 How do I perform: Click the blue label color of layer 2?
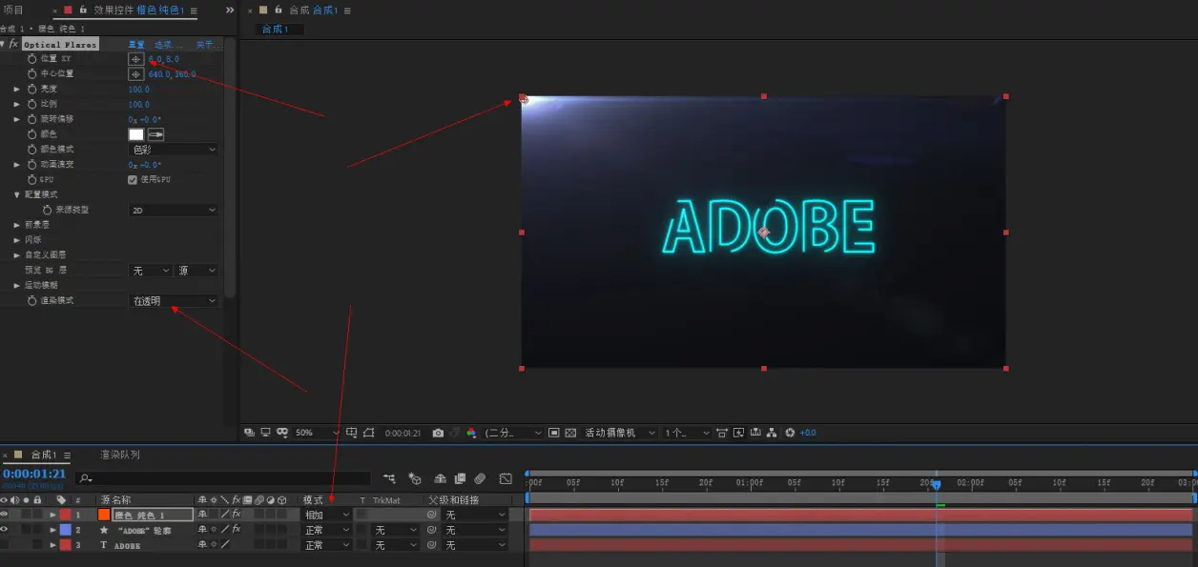tap(66, 530)
